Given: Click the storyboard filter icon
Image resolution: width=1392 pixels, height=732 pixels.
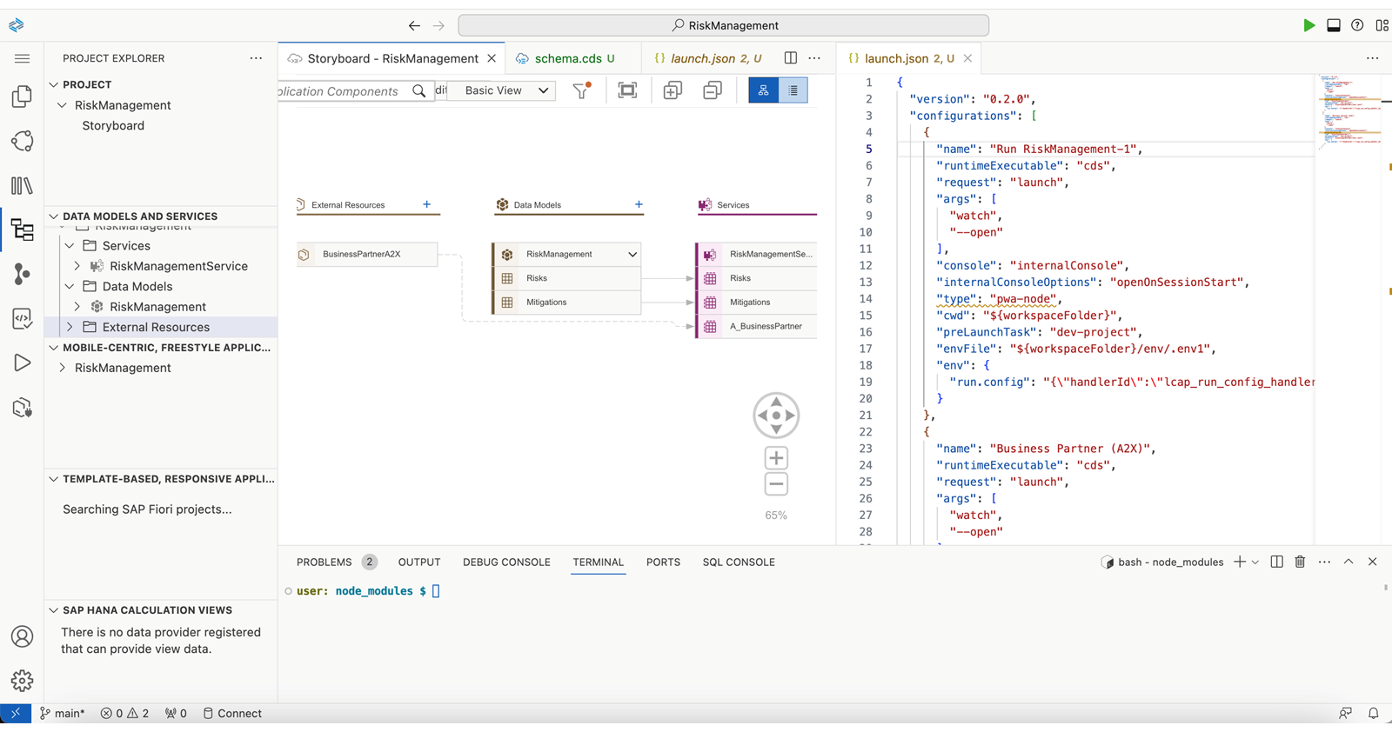Looking at the screenshot, I should click(581, 90).
